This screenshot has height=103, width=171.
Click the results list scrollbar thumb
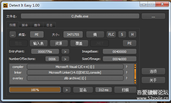click(135, 74)
